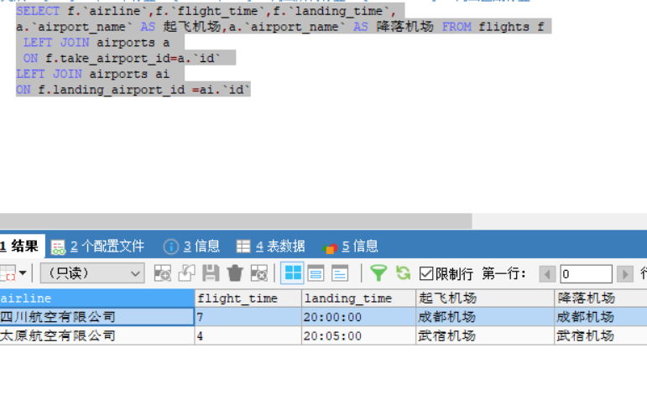Screen dimensions: 647x415
Task: Select 武宿机场 cell under 起飞机场 column
Action: tap(485, 336)
